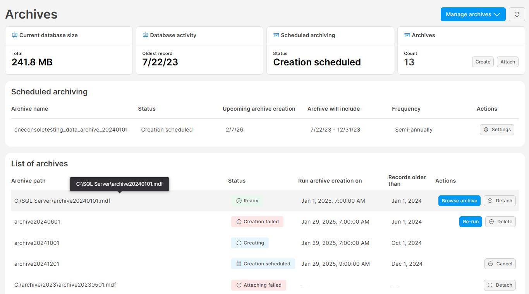Screen dimensions: 529x294
Task: Click Browse archive for archive20240101
Action: point(459,201)
